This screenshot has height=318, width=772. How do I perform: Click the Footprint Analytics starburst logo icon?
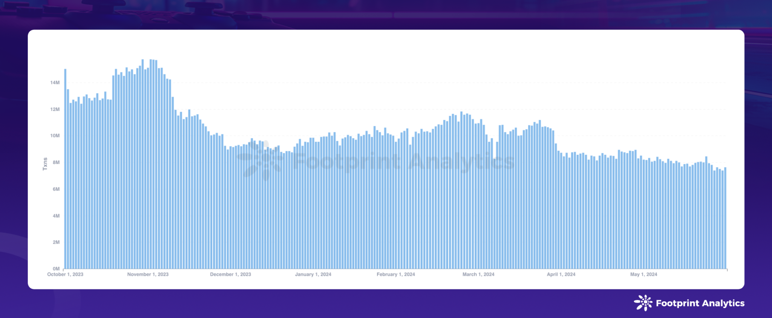click(643, 303)
